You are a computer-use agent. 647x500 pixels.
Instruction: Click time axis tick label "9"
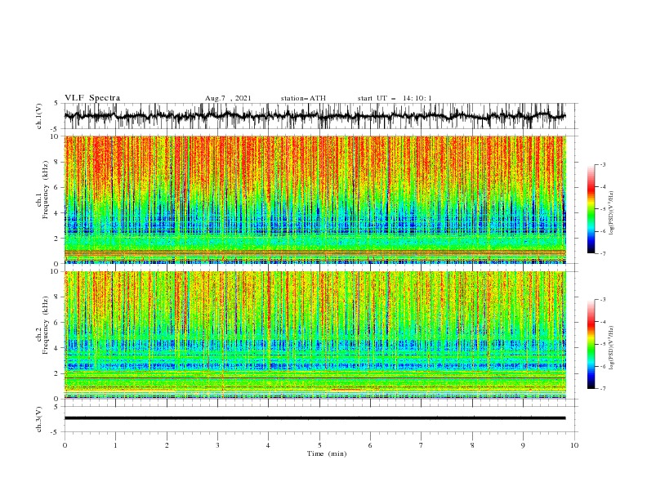click(523, 445)
